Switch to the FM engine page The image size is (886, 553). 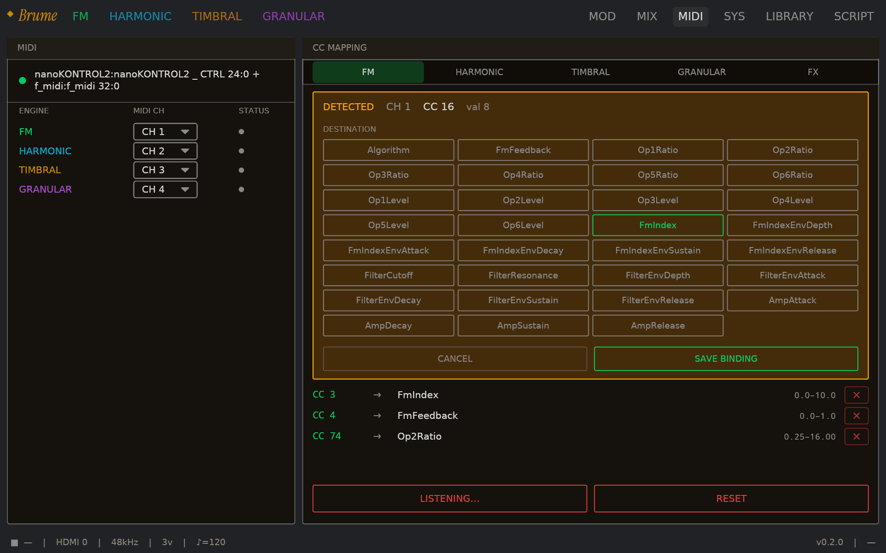click(x=80, y=16)
